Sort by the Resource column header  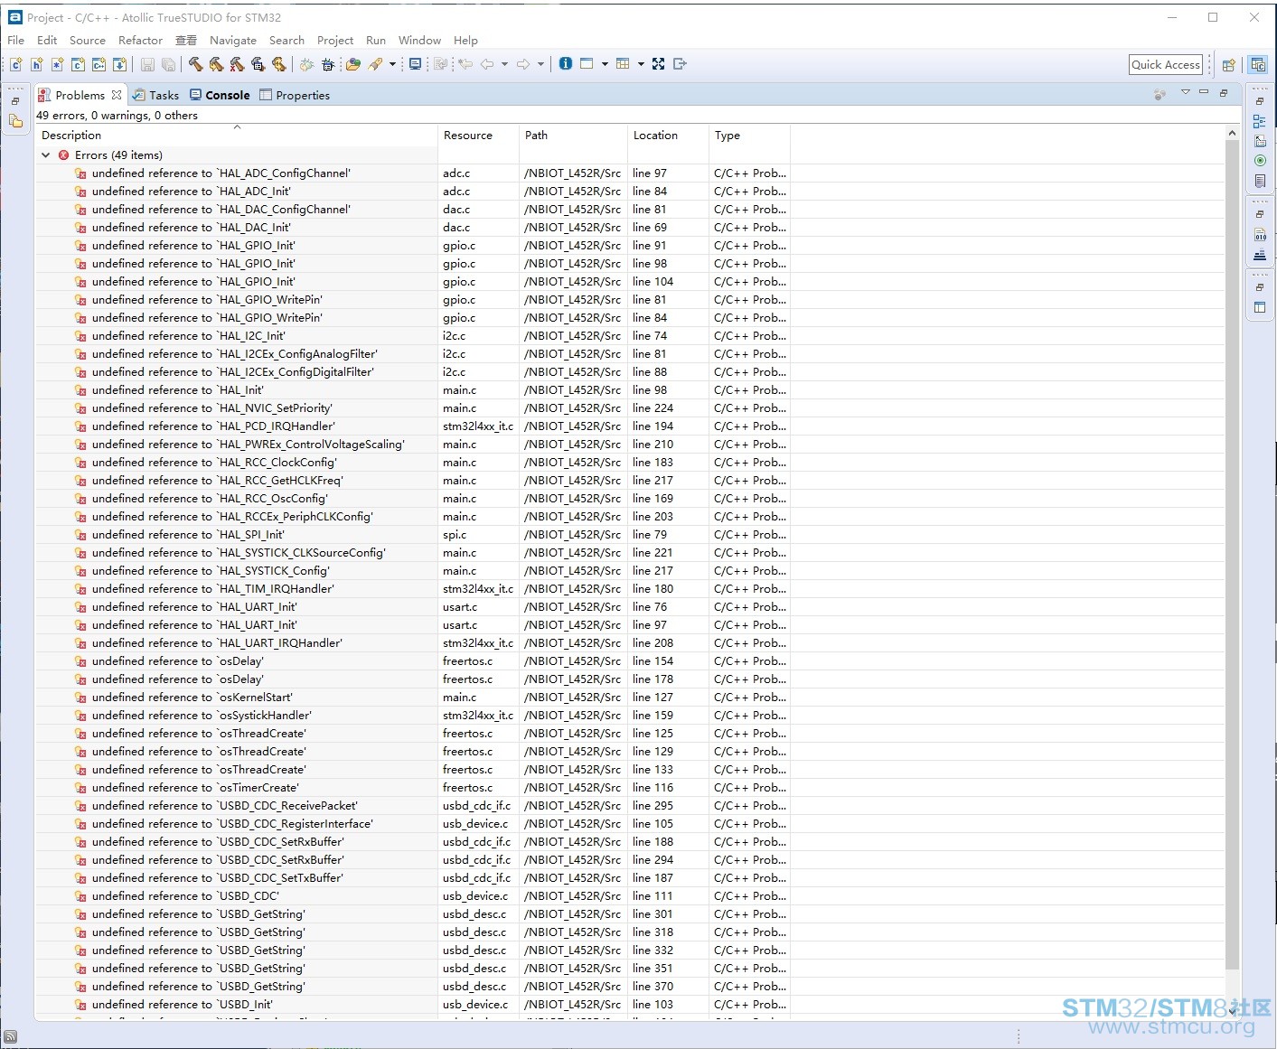pyautogui.click(x=478, y=136)
